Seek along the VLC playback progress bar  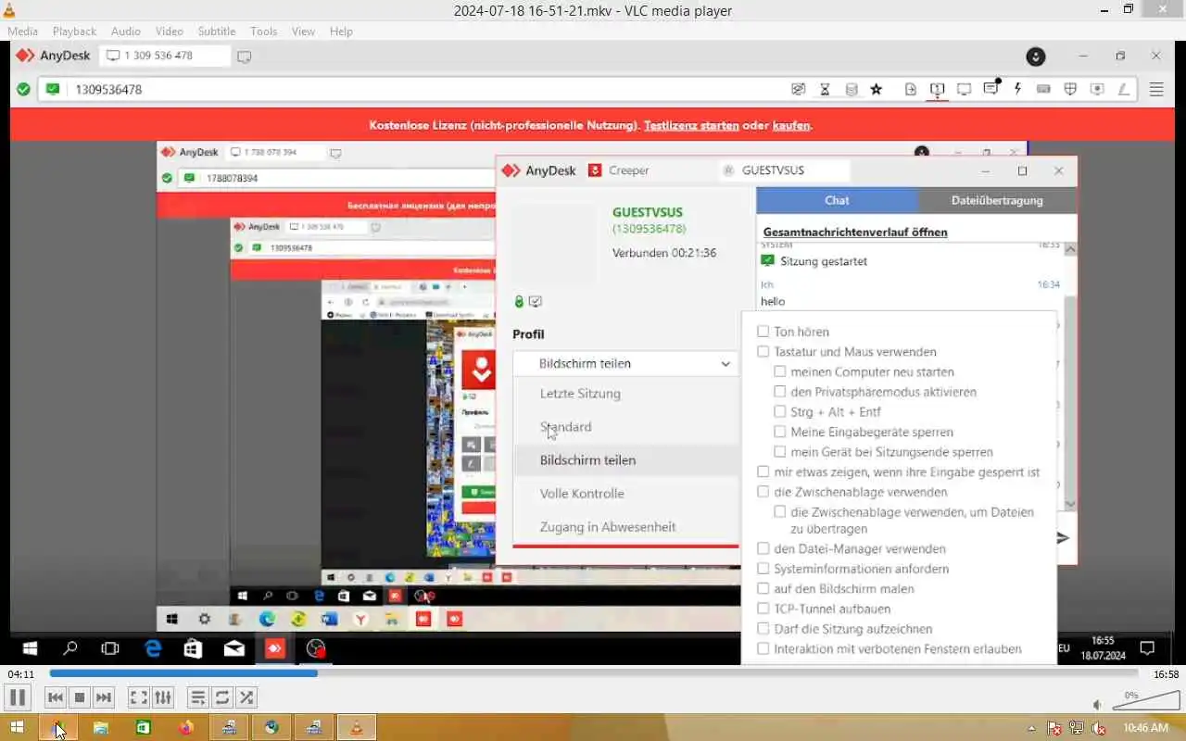click(593, 673)
